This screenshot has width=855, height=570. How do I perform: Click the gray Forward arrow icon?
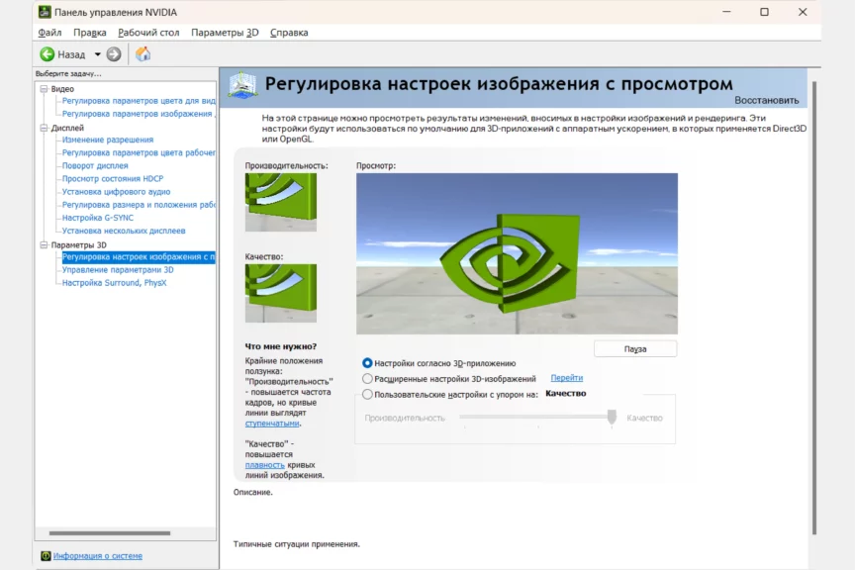click(x=114, y=54)
